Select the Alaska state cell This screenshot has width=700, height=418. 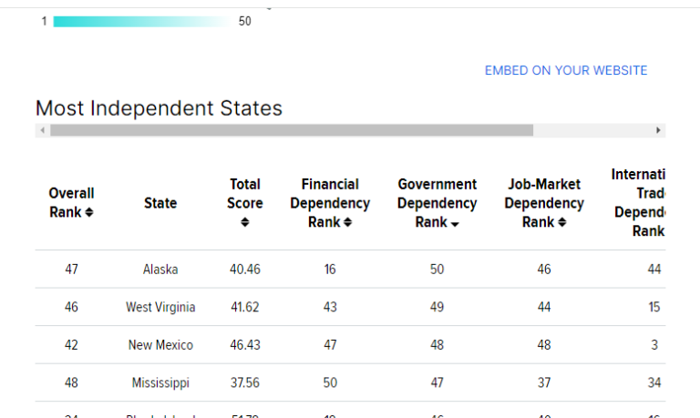[x=160, y=270]
